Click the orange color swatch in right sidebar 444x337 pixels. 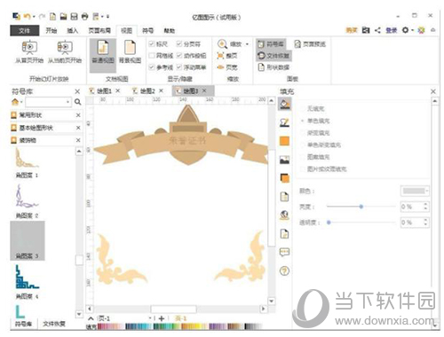284,141
